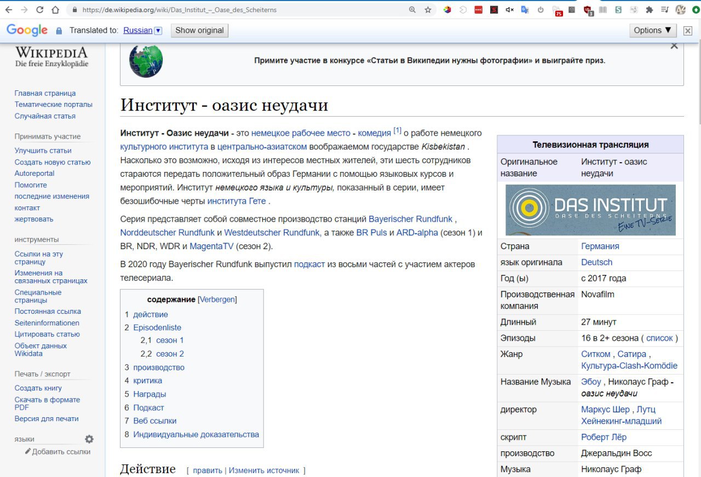Image resolution: width=701 pixels, height=477 pixels.
Task: Open the episodes список link
Action: click(x=659, y=338)
